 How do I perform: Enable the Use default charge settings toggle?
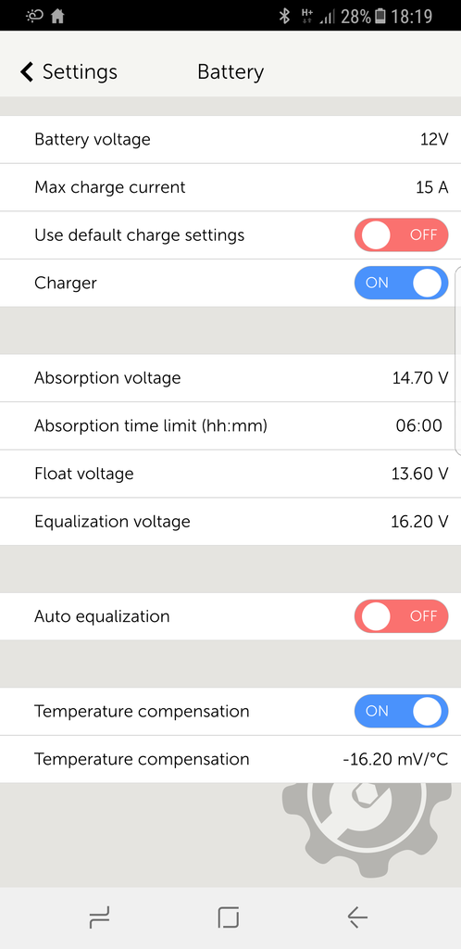tap(401, 234)
